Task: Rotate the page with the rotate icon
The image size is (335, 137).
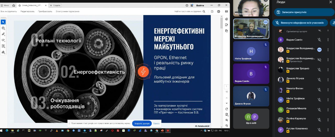Action: [227, 109]
